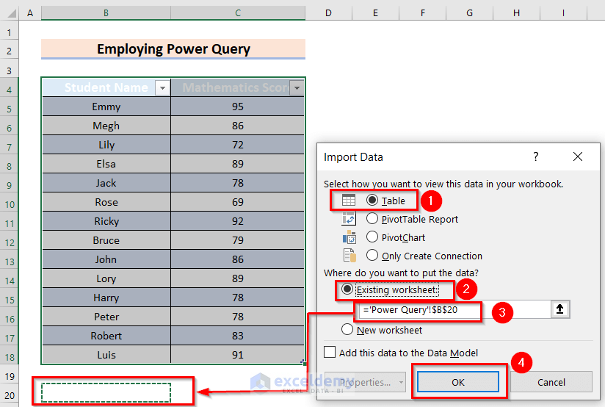The height and width of the screenshot is (407, 605).
Task: Select the Table radio button
Action: 373,201
